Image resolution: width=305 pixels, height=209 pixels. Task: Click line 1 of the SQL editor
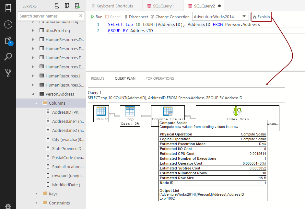(x=184, y=25)
